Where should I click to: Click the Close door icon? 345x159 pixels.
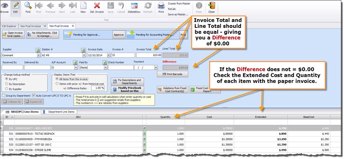click(x=211, y=6)
